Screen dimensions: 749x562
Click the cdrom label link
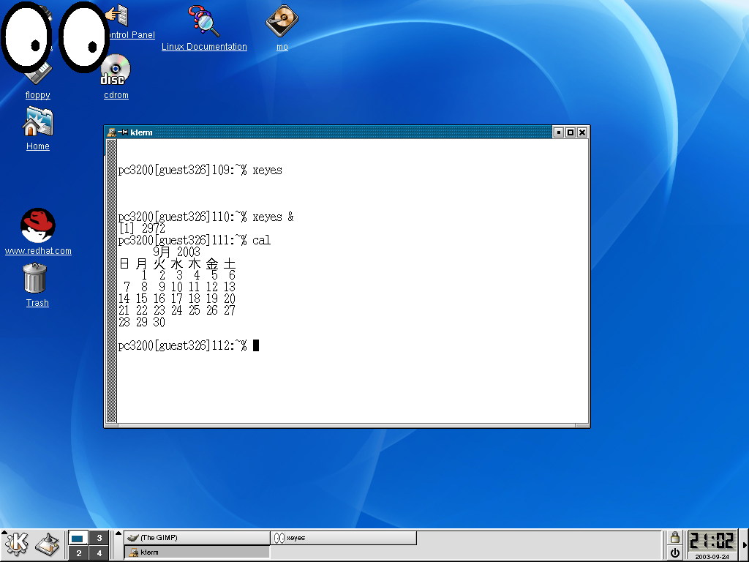click(x=116, y=95)
